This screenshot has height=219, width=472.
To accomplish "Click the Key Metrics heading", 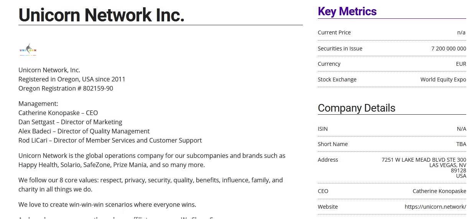I will [x=347, y=11].
